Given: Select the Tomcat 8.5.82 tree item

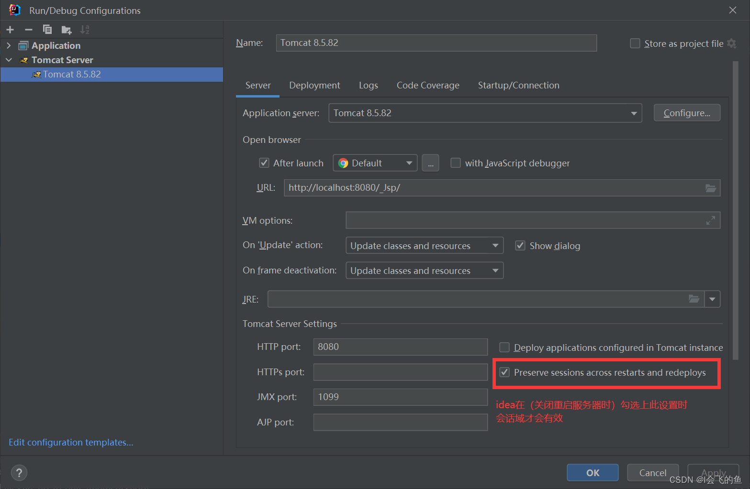Looking at the screenshot, I should (112, 75).
